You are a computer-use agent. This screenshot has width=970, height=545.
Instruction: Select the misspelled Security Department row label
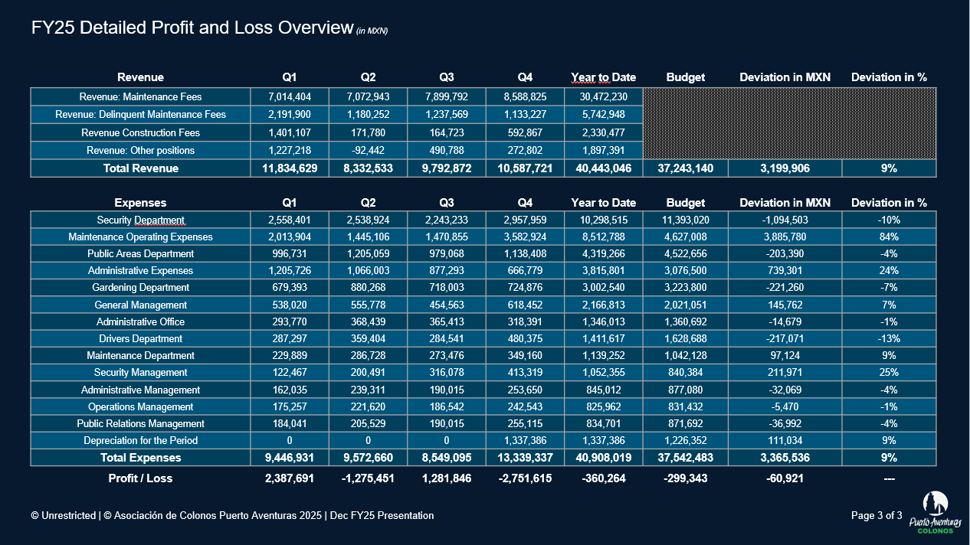tap(140, 220)
